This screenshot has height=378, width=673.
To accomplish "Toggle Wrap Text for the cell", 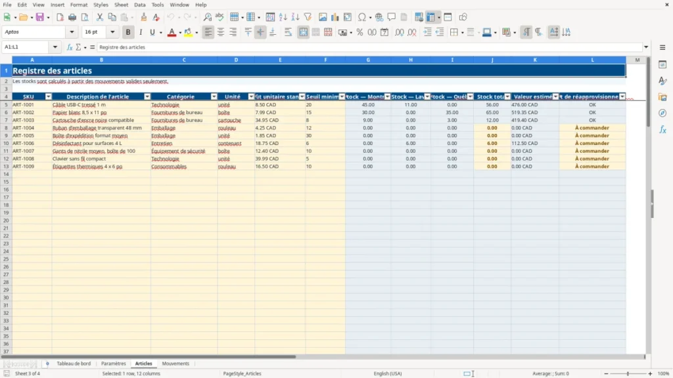I will pyautogui.click(x=288, y=32).
